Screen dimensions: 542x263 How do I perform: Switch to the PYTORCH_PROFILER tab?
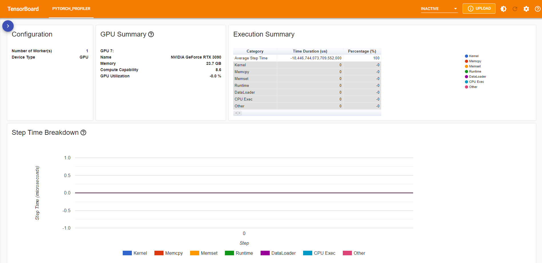point(71,9)
